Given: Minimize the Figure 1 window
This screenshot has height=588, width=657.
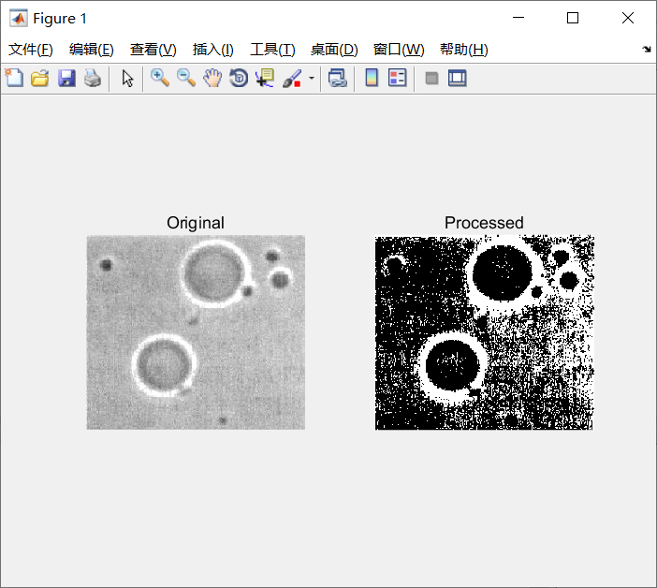Looking at the screenshot, I should 518,18.
